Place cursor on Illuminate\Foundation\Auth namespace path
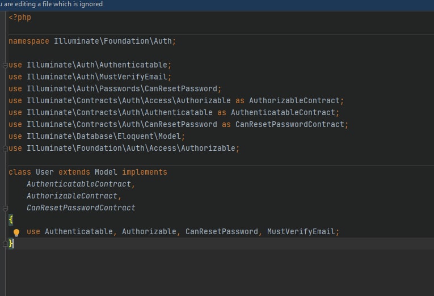Screen dimensions: 434x296 [x=113, y=41]
